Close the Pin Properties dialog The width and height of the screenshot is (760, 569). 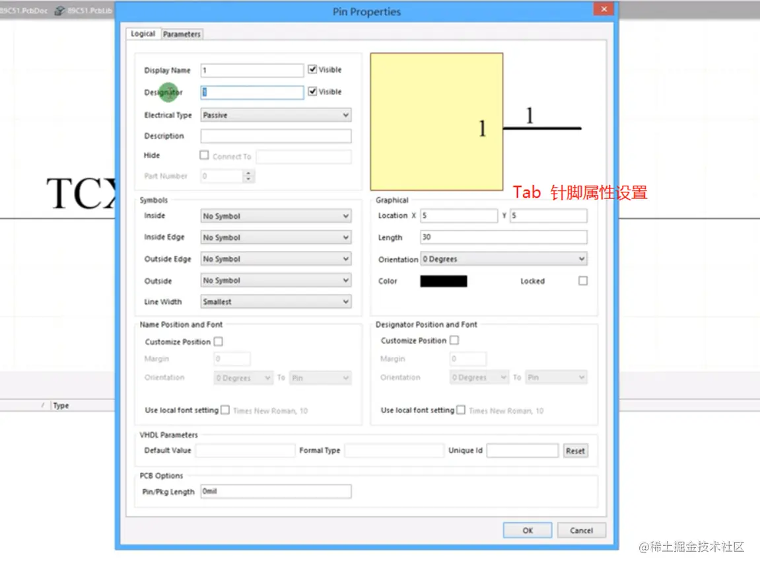pyautogui.click(x=604, y=9)
